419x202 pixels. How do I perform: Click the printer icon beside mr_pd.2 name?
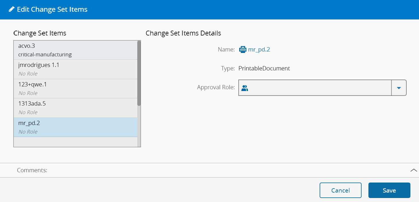(243, 49)
